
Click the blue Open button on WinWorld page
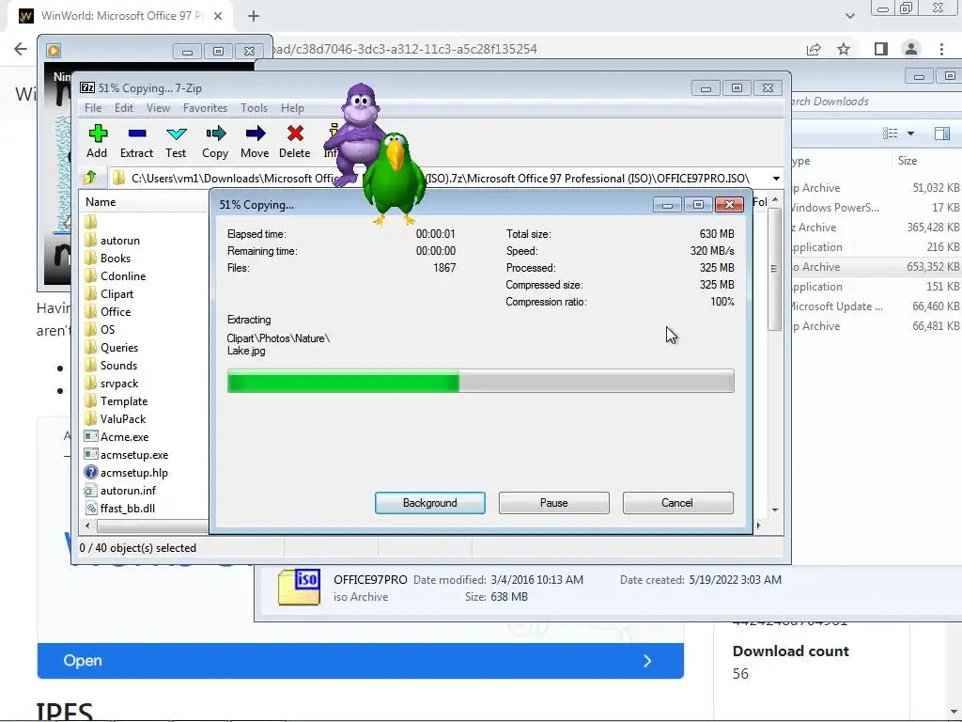pos(361,661)
